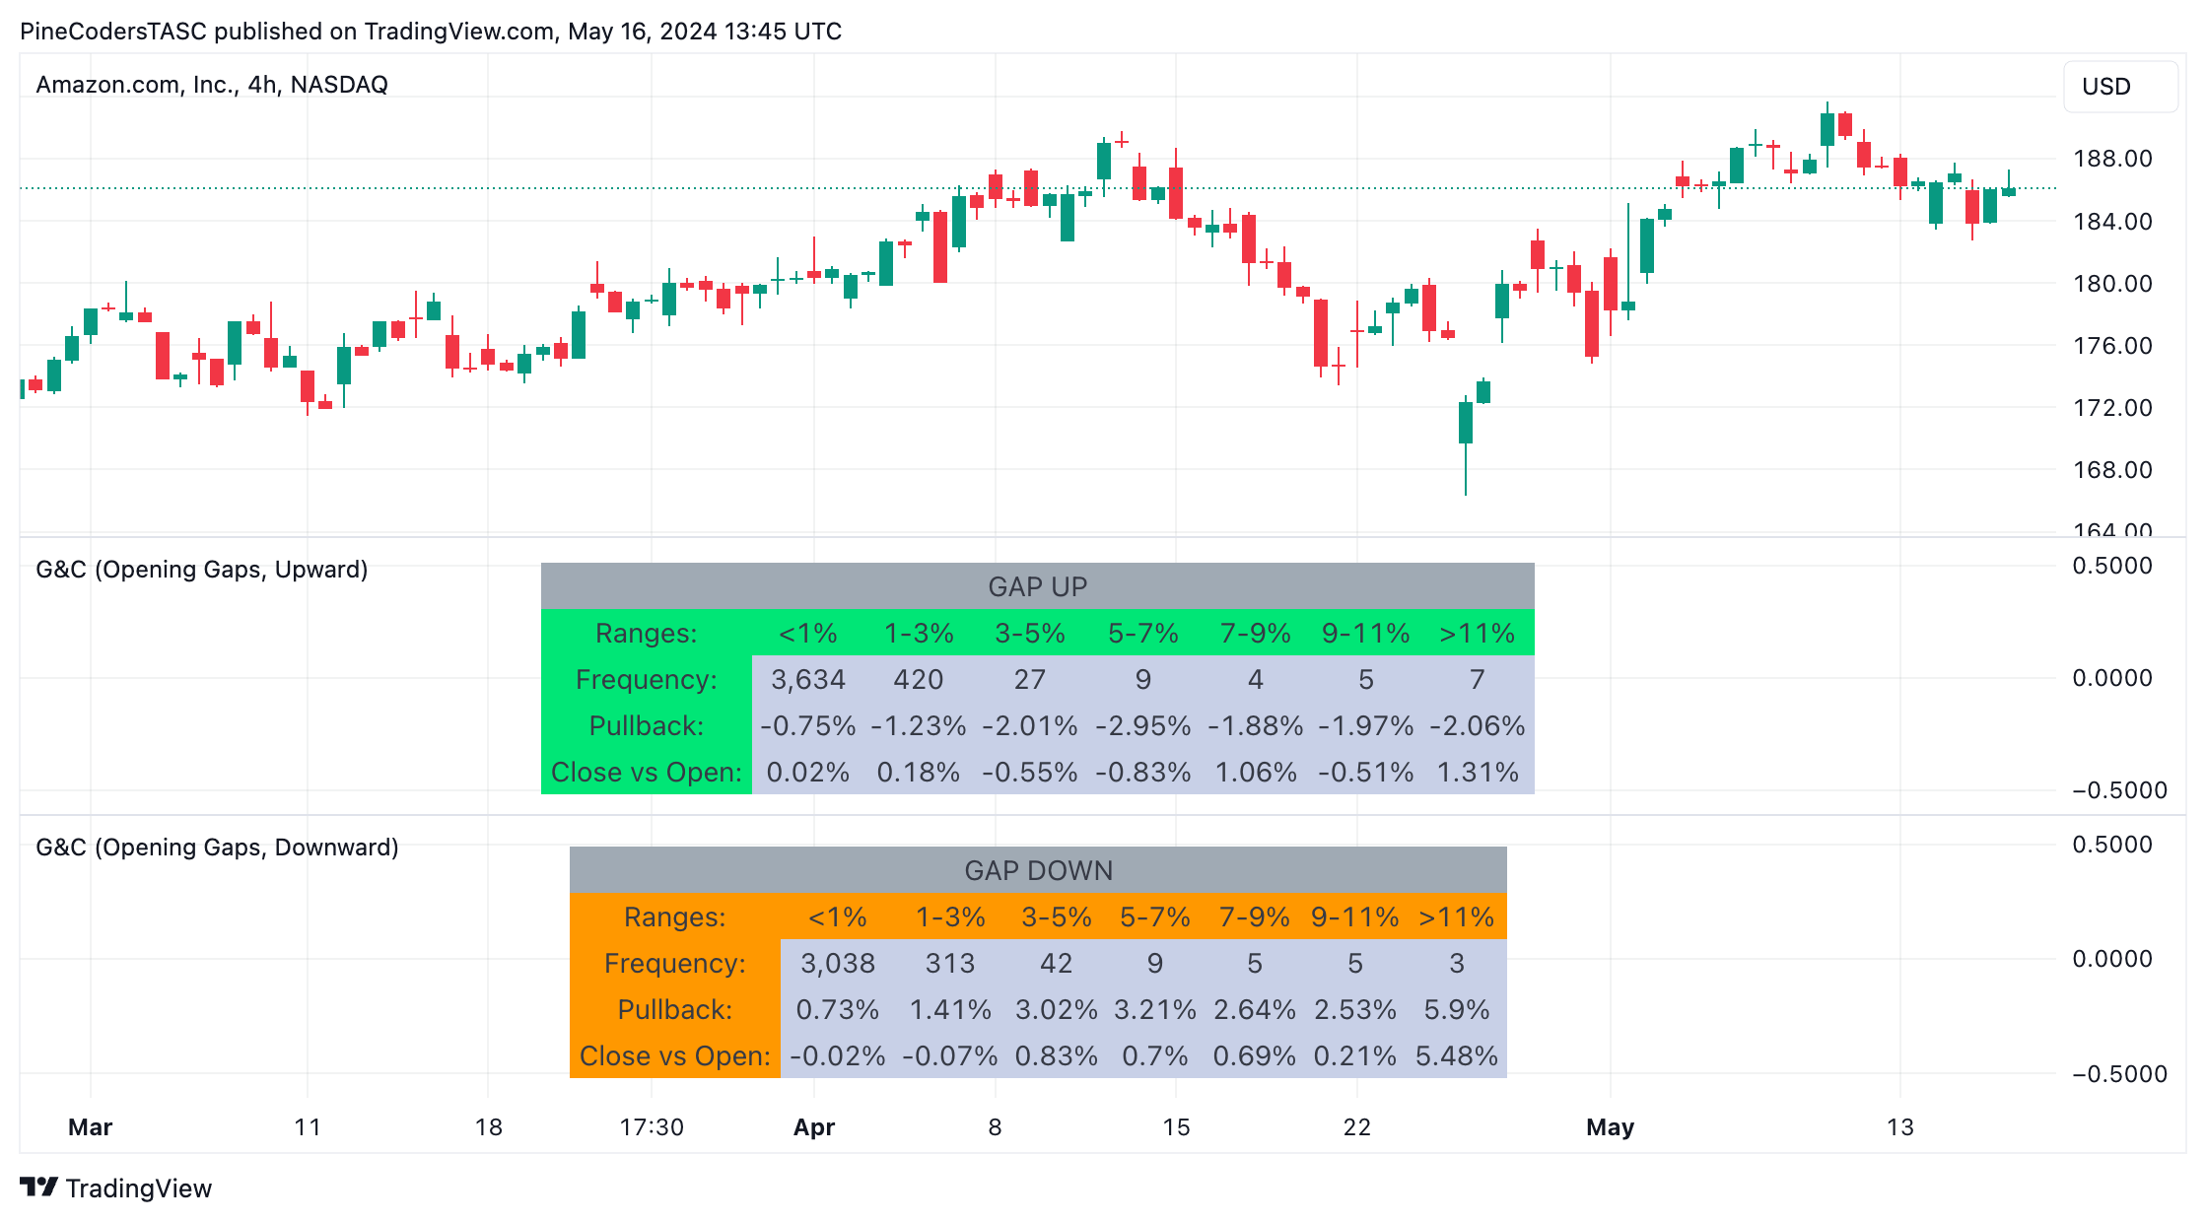2206x1222 pixels.
Task: Click the 420 frequency cell in GAP UP
Action: point(919,679)
